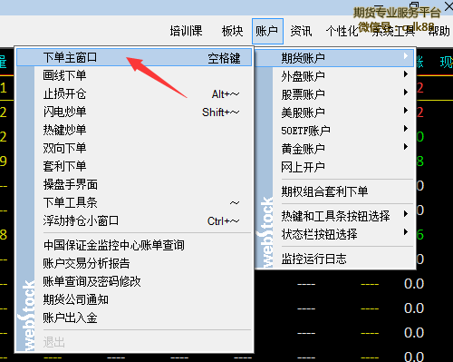Image resolution: width=453 pixels, height=362 pixels.
Task: Expand the 外盘账户 submenu
Action: click(335, 76)
